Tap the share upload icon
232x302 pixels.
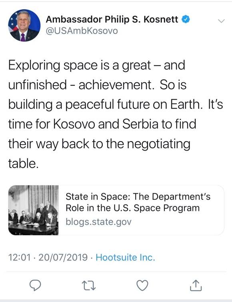pyautogui.click(x=196, y=285)
